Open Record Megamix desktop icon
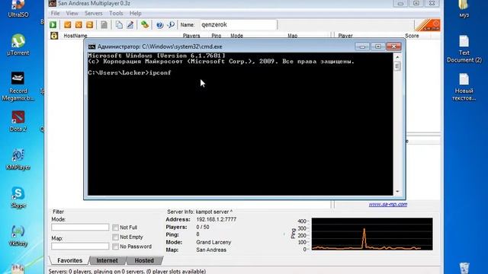This screenshot has width=488, height=274. pos(18,86)
